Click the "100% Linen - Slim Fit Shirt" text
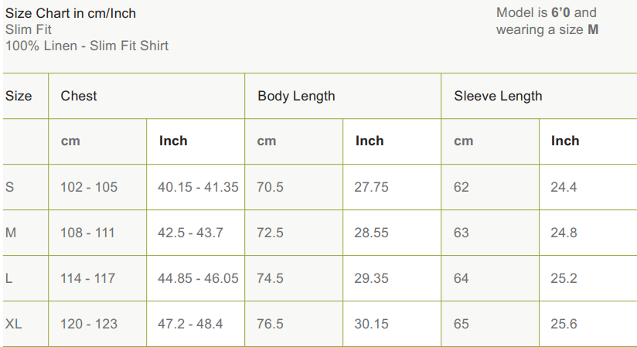 (87, 46)
